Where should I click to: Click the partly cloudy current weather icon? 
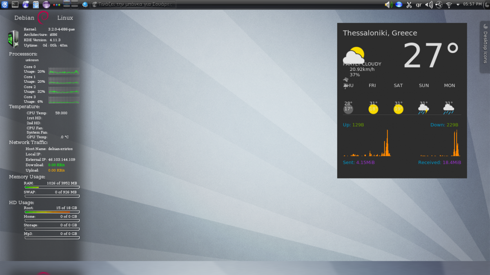click(354, 55)
